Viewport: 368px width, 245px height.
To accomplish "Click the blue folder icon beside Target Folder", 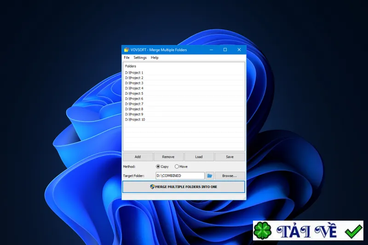I will [210, 176].
